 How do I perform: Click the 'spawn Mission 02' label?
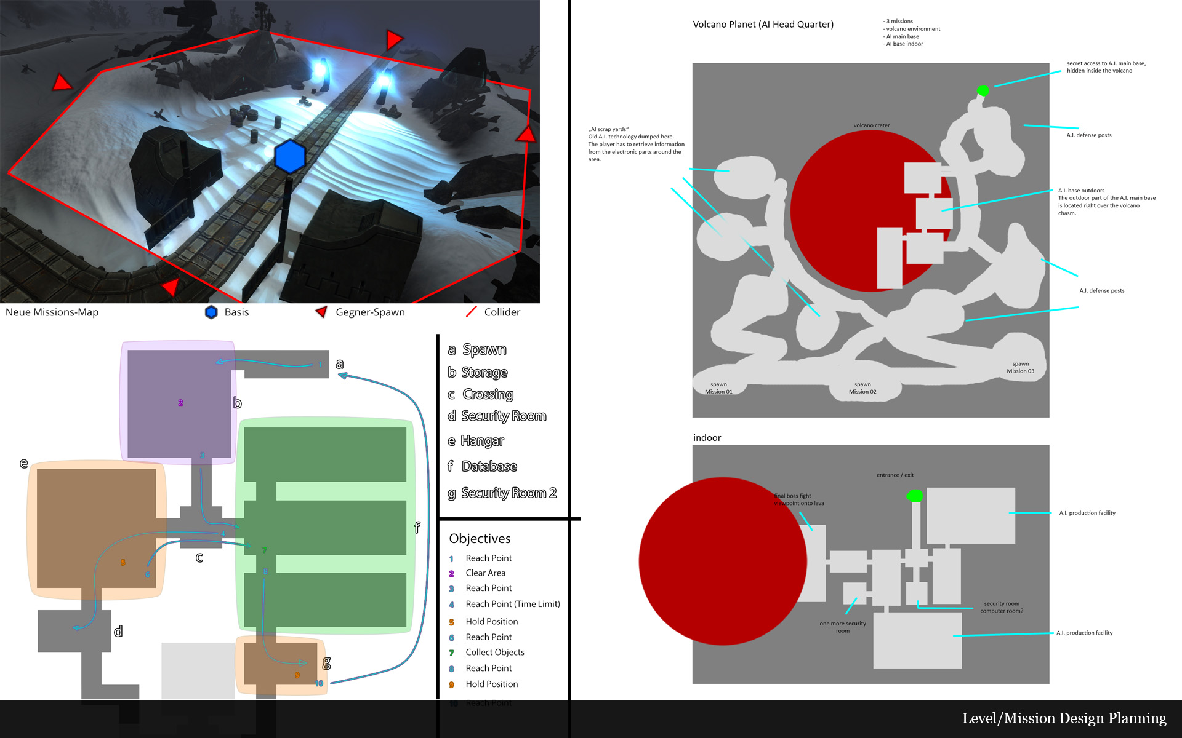(862, 388)
